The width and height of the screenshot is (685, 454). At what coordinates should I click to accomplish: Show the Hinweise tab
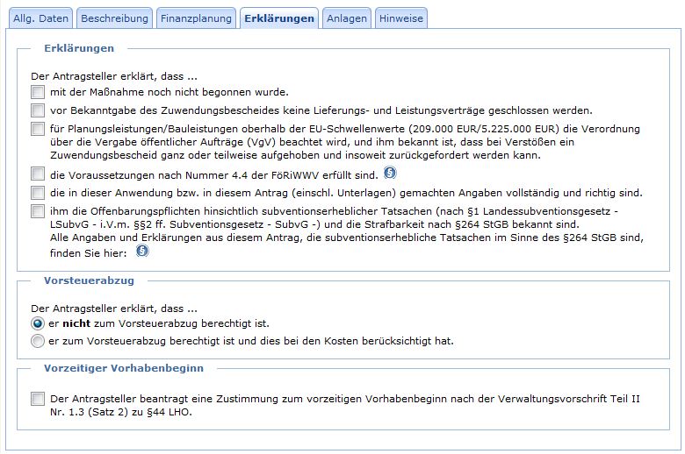point(401,18)
